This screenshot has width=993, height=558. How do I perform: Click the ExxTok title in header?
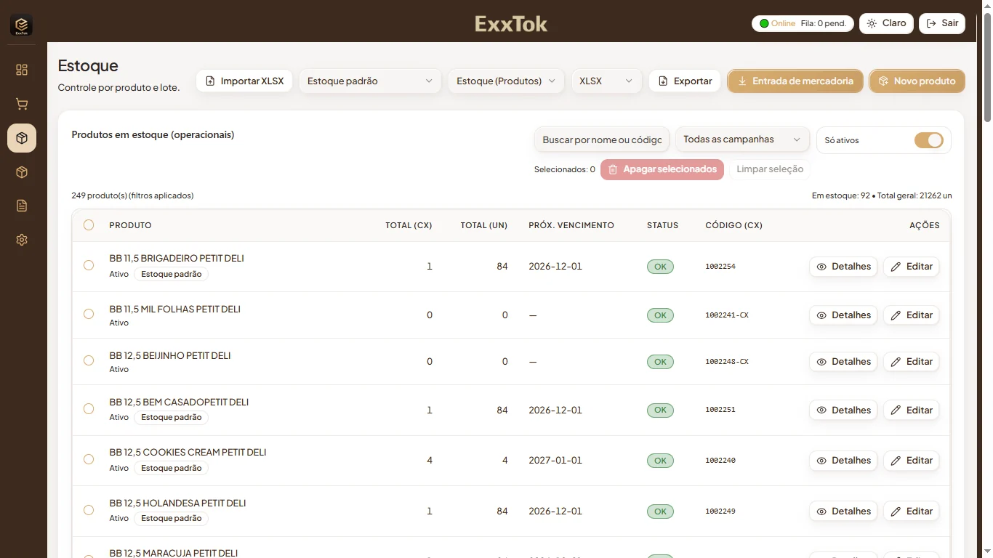tap(511, 24)
